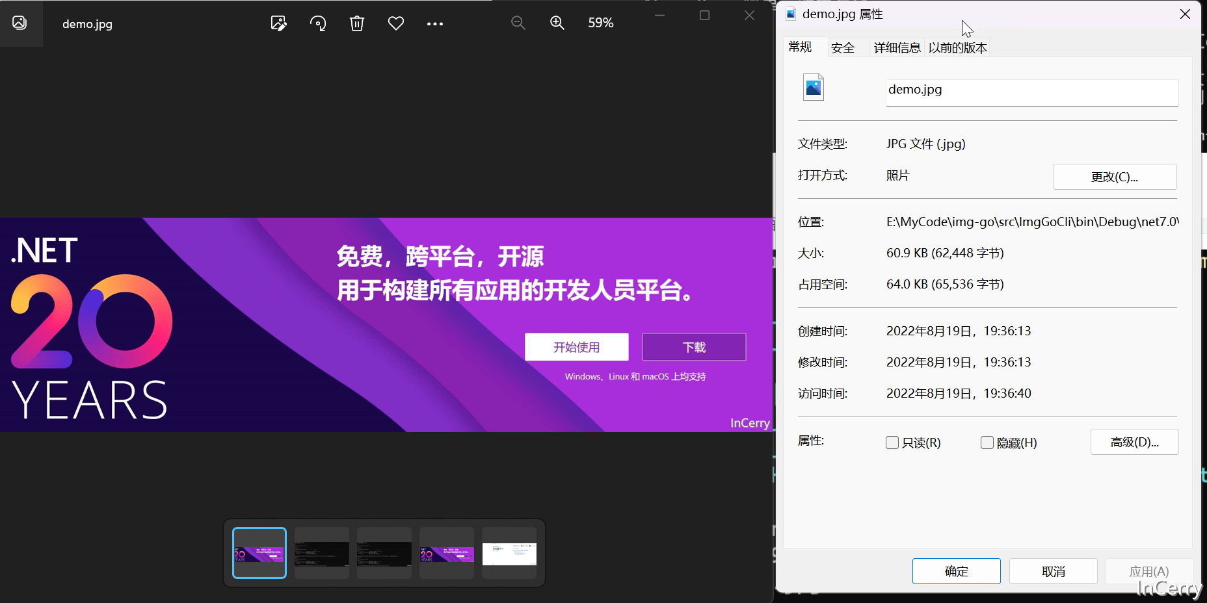
Task: Click the 修改时间 timestamp value
Action: 959,362
